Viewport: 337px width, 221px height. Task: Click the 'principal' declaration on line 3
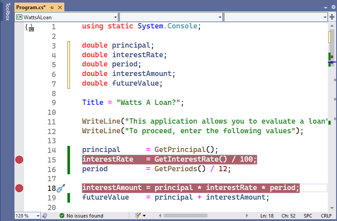[131, 45]
